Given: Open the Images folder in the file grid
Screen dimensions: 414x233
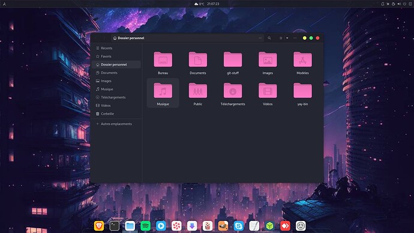Looking at the screenshot, I should pyautogui.click(x=268, y=63).
